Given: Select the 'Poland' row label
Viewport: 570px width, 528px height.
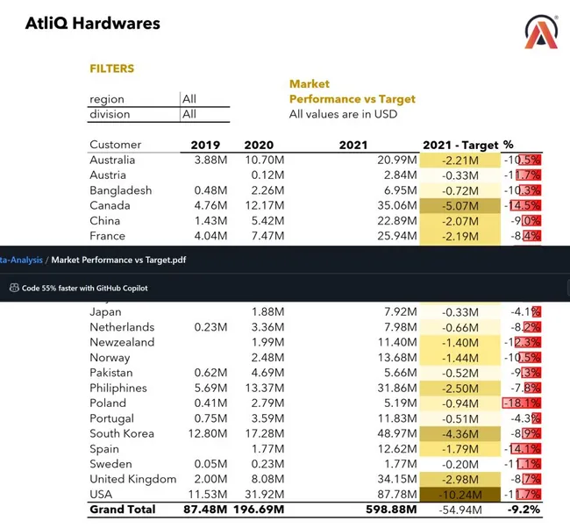Looking at the screenshot, I should tap(108, 403).
